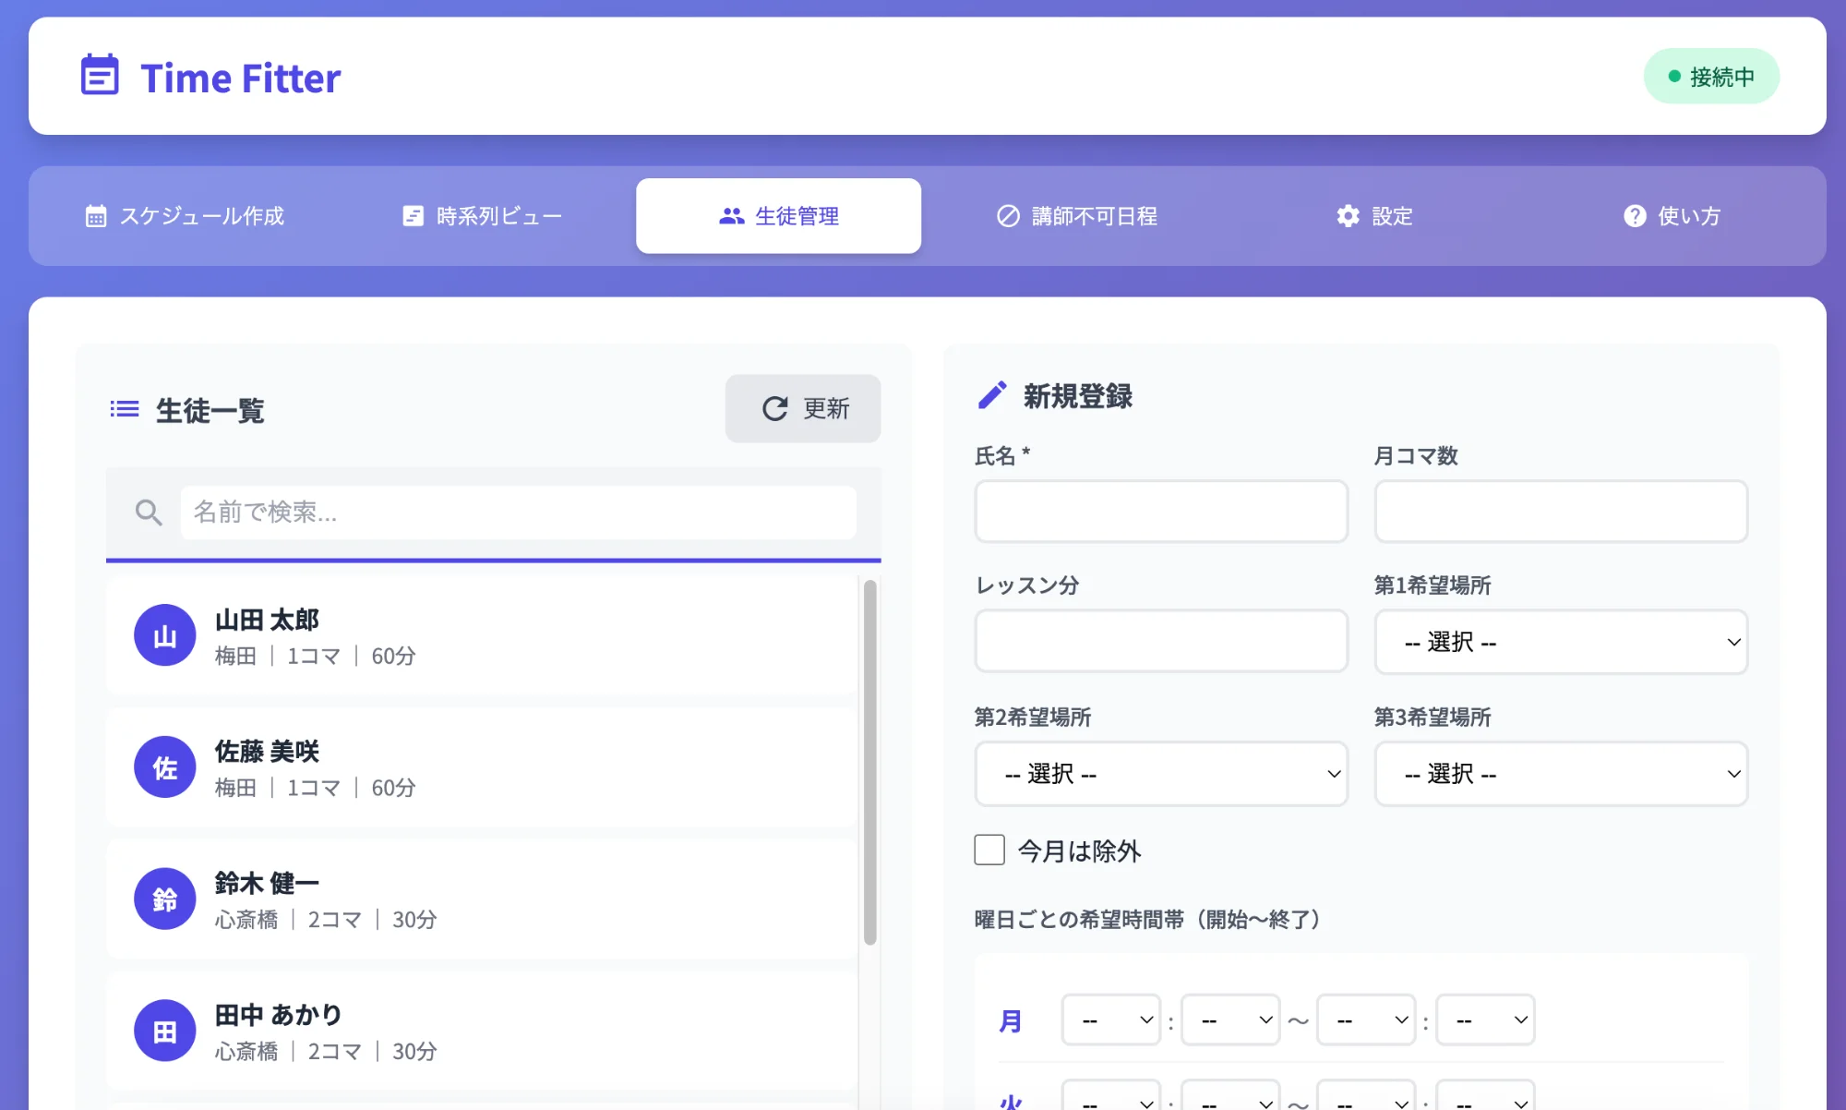1846x1110 pixels.
Task: Open settings via the 設定 gear icon
Action: point(1348,215)
